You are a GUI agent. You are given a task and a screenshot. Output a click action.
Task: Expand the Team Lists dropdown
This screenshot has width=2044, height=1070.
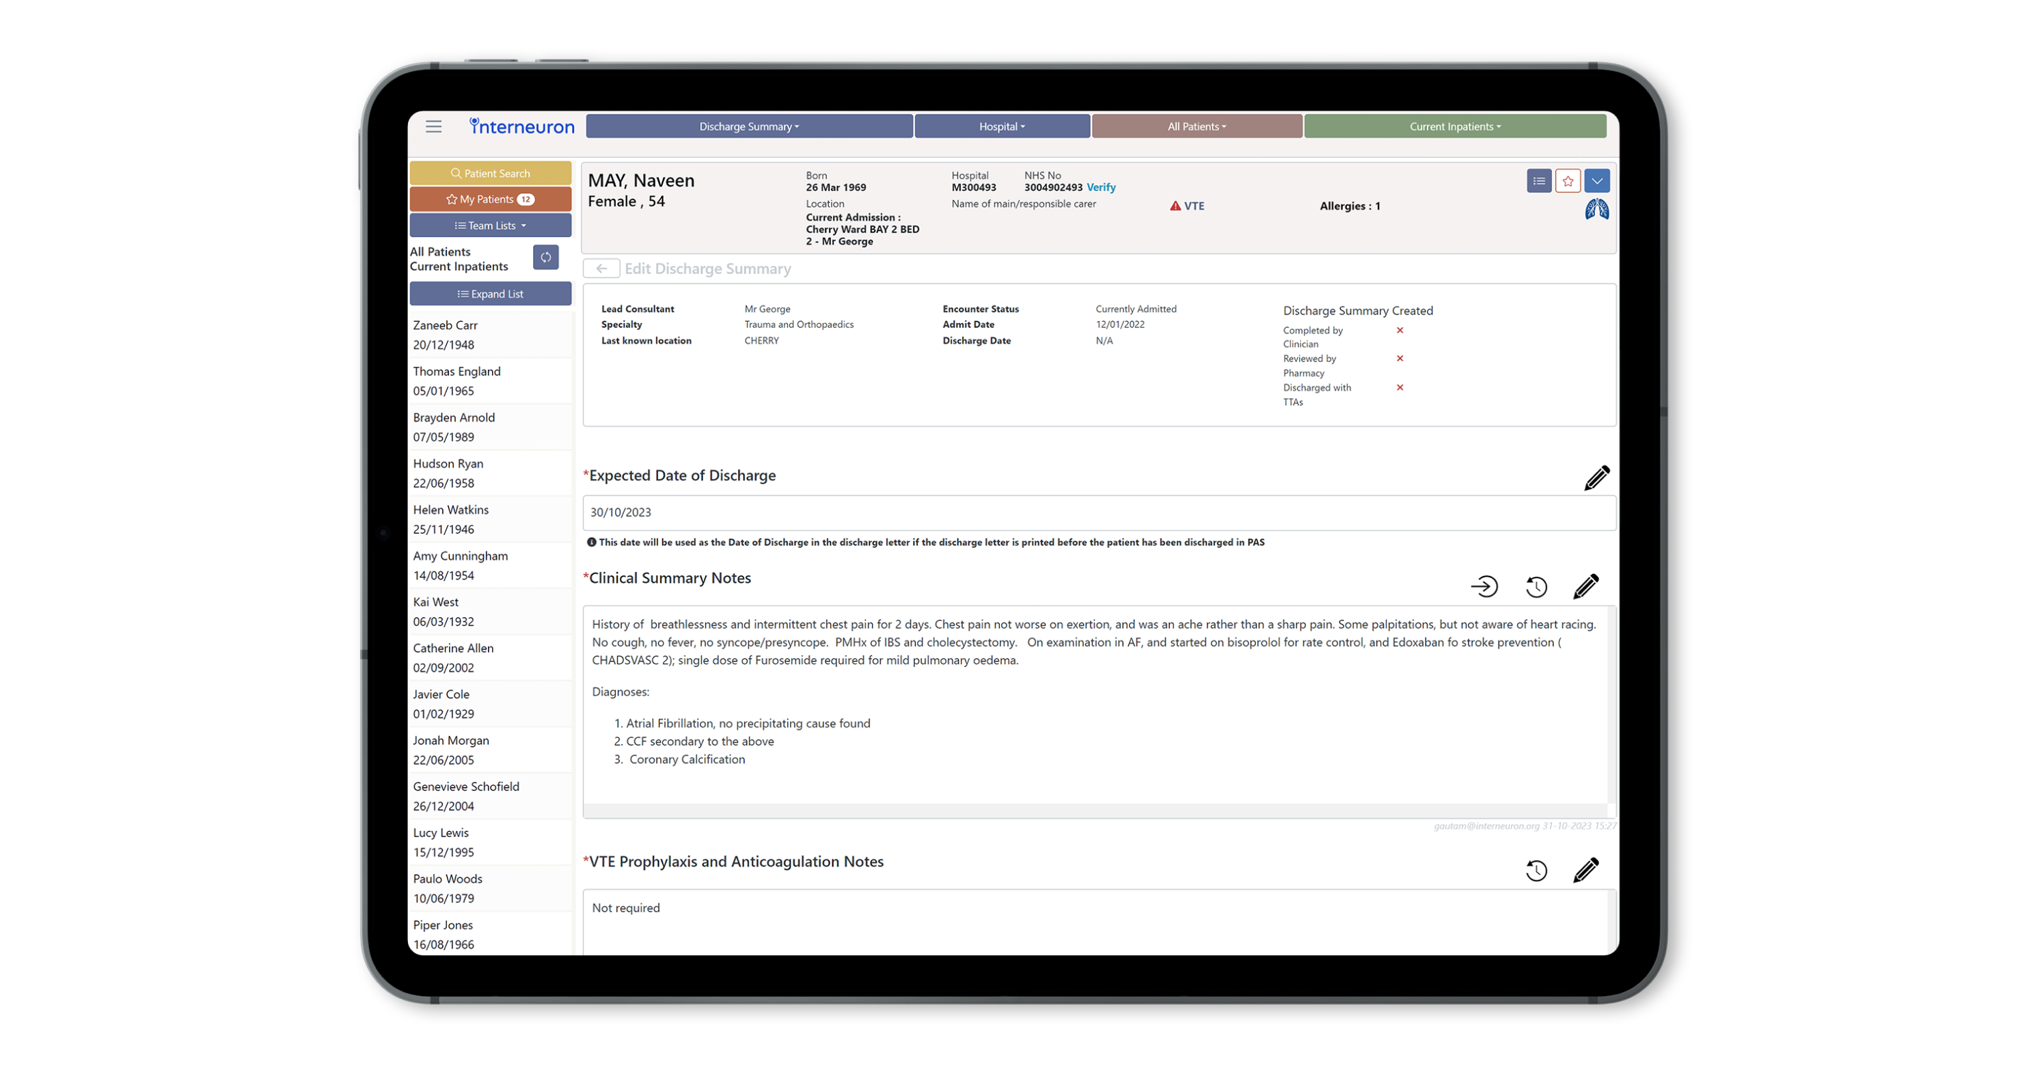tap(491, 225)
